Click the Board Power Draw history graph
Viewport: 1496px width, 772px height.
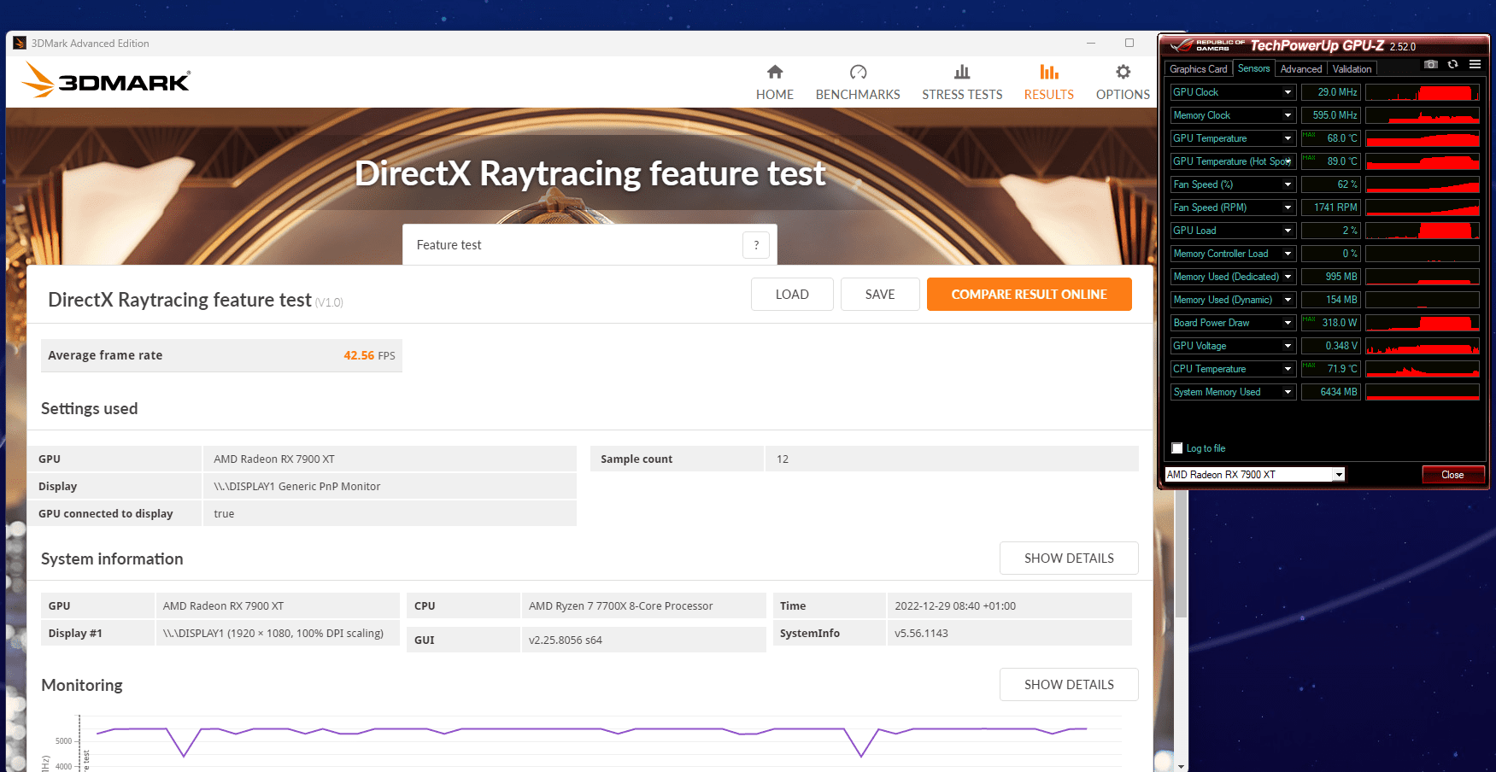1423,323
